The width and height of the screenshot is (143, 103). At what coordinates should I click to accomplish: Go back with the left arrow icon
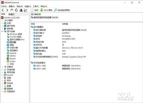[x=3, y=10]
